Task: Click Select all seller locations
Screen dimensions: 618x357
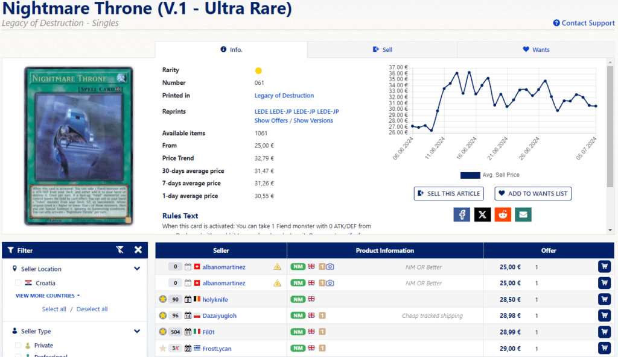Action: [x=54, y=309]
